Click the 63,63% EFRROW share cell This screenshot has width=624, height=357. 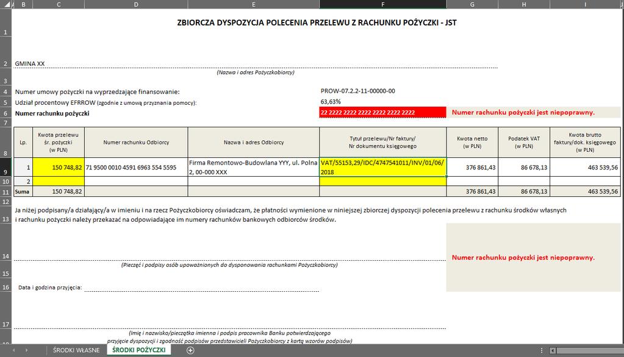(331, 102)
